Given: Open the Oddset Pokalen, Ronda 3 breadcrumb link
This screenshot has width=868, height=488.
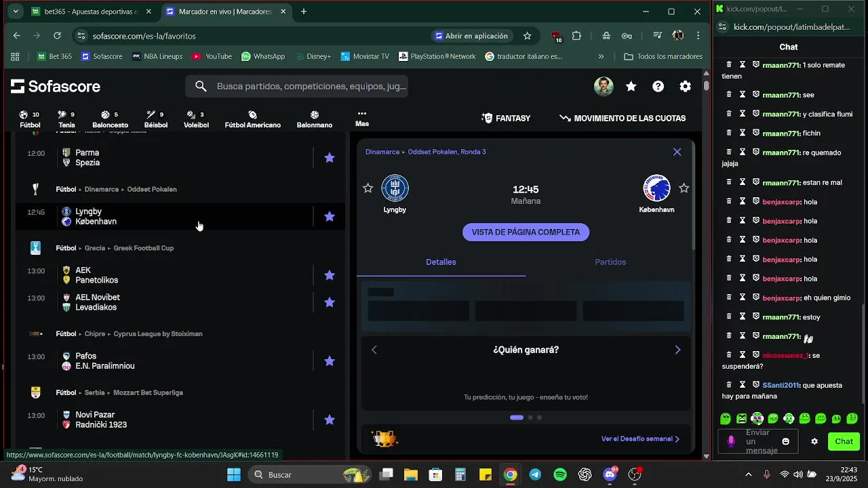Looking at the screenshot, I should (447, 152).
